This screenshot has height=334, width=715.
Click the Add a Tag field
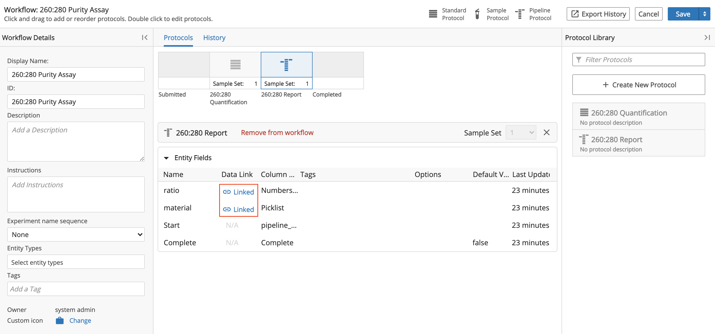(x=76, y=289)
